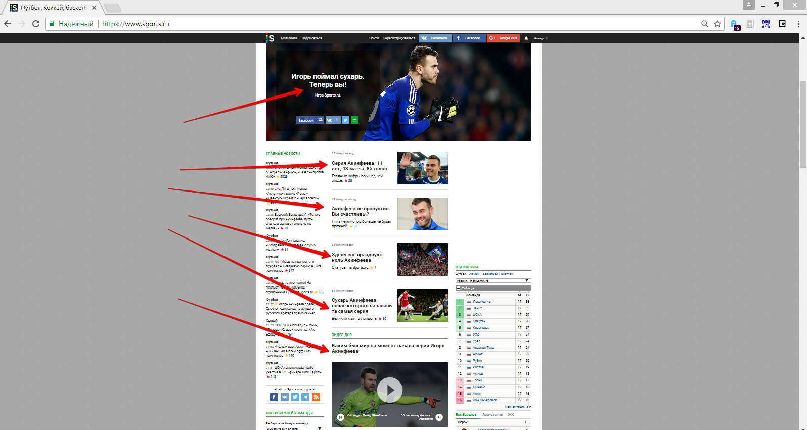
Task: Open headline 'Акинфеев не пропустил. Вы счастливы?'
Action: click(361, 211)
